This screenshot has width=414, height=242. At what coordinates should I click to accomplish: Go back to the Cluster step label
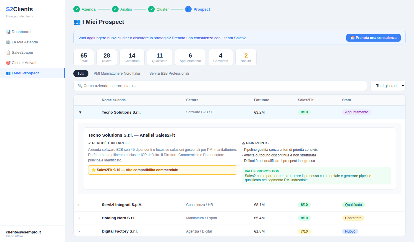tap(163, 9)
